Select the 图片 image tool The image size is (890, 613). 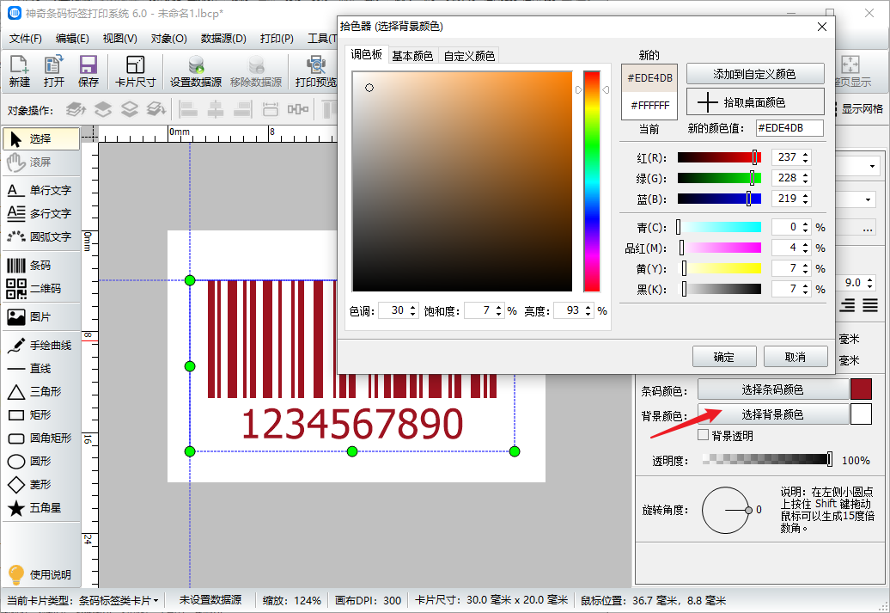pyautogui.click(x=41, y=317)
